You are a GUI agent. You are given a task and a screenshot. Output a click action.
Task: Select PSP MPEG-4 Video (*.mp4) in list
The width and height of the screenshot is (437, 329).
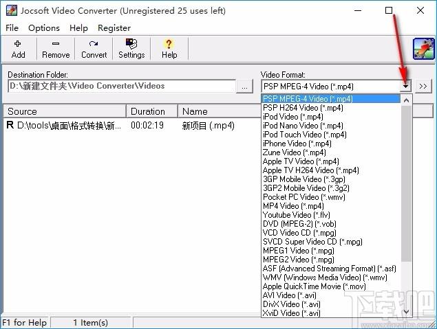[331, 99]
